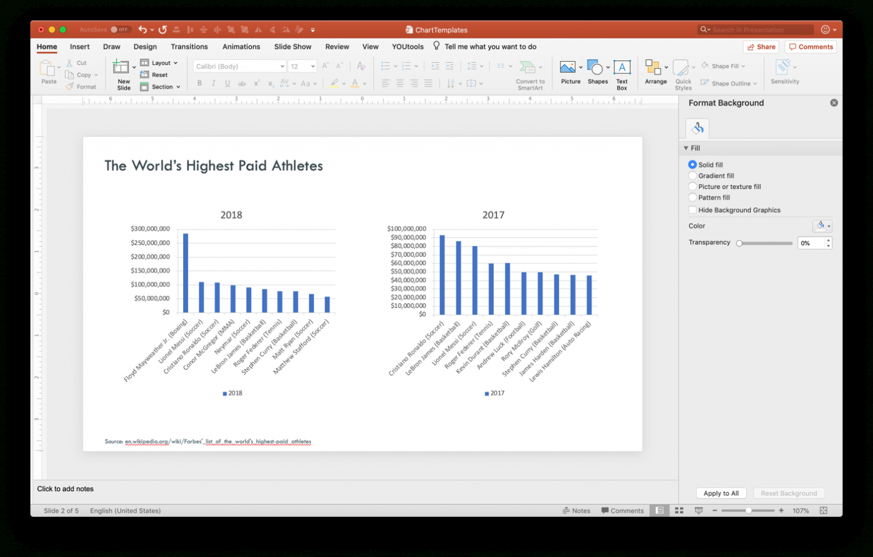Click the feedback smiley face icon
Screen dimensions: 873x557
click(826, 30)
